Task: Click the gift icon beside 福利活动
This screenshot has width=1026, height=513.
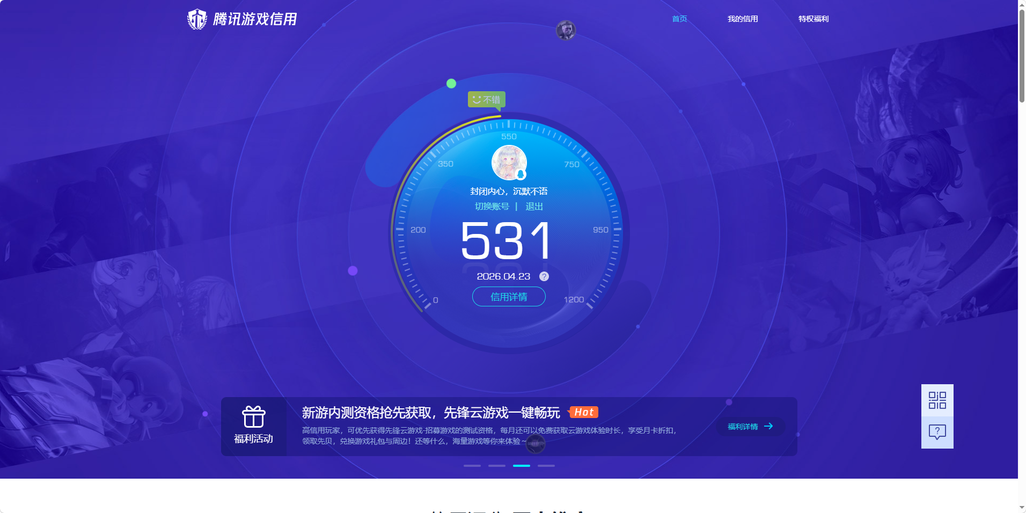Action: coord(253,417)
